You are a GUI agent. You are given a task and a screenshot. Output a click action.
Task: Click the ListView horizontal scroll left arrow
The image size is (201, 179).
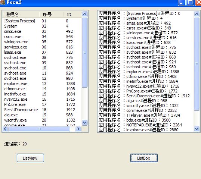pos(5,129)
